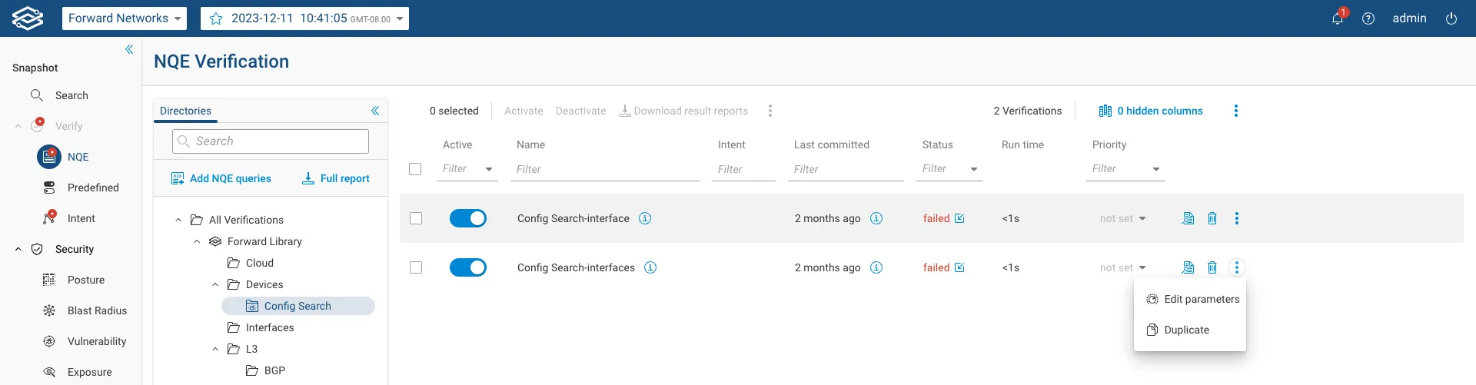
Task: Click 0 hidden columns button
Action: (1151, 111)
